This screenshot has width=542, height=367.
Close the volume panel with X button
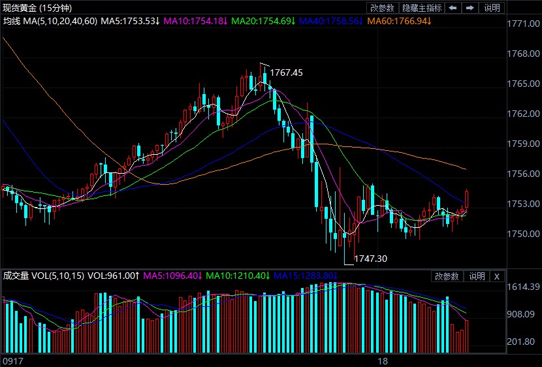[496, 276]
